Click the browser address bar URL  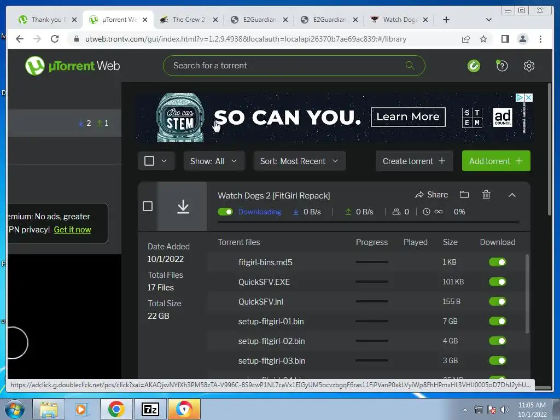click(x=246, y=39)
